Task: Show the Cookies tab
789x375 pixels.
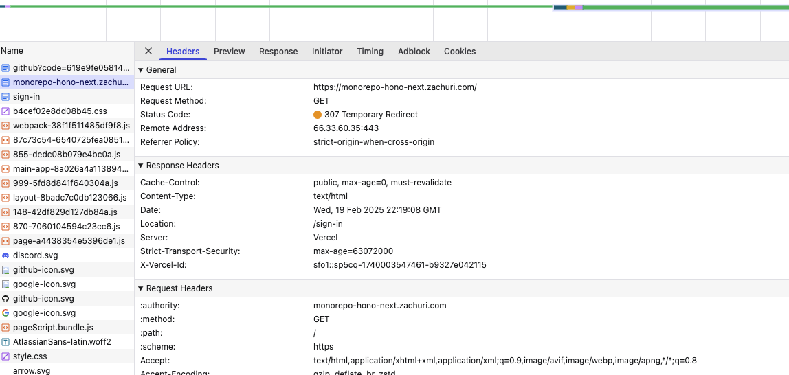Action: (x=460, y=52)
